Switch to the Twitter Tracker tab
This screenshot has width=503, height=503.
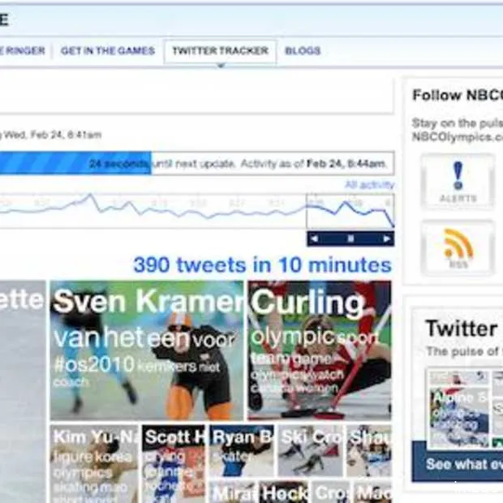[220, 51]
